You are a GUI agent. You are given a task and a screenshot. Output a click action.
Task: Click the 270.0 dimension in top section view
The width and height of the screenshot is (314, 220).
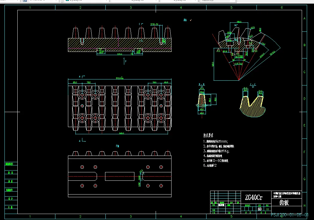tap(119, 54)
